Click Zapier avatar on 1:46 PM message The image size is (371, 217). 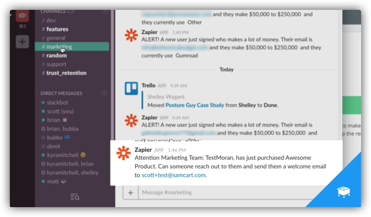124,153
